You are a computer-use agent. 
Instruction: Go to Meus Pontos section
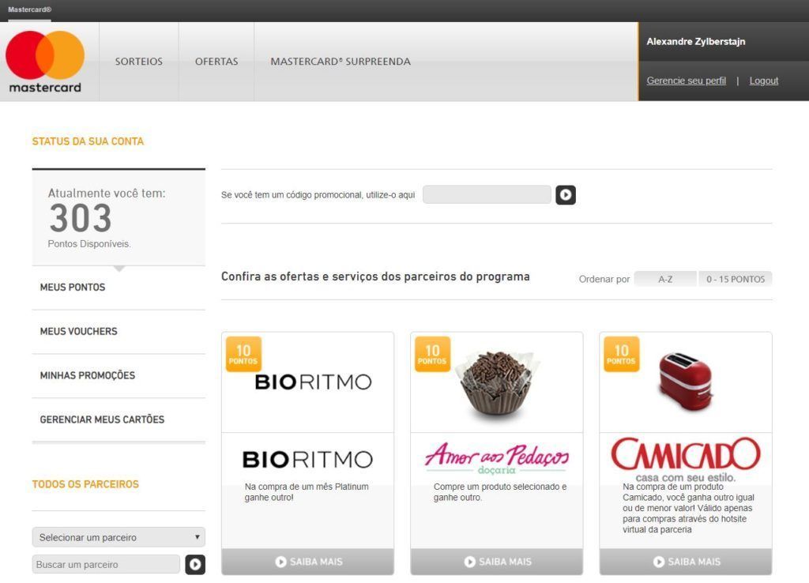tap(119, 288)
